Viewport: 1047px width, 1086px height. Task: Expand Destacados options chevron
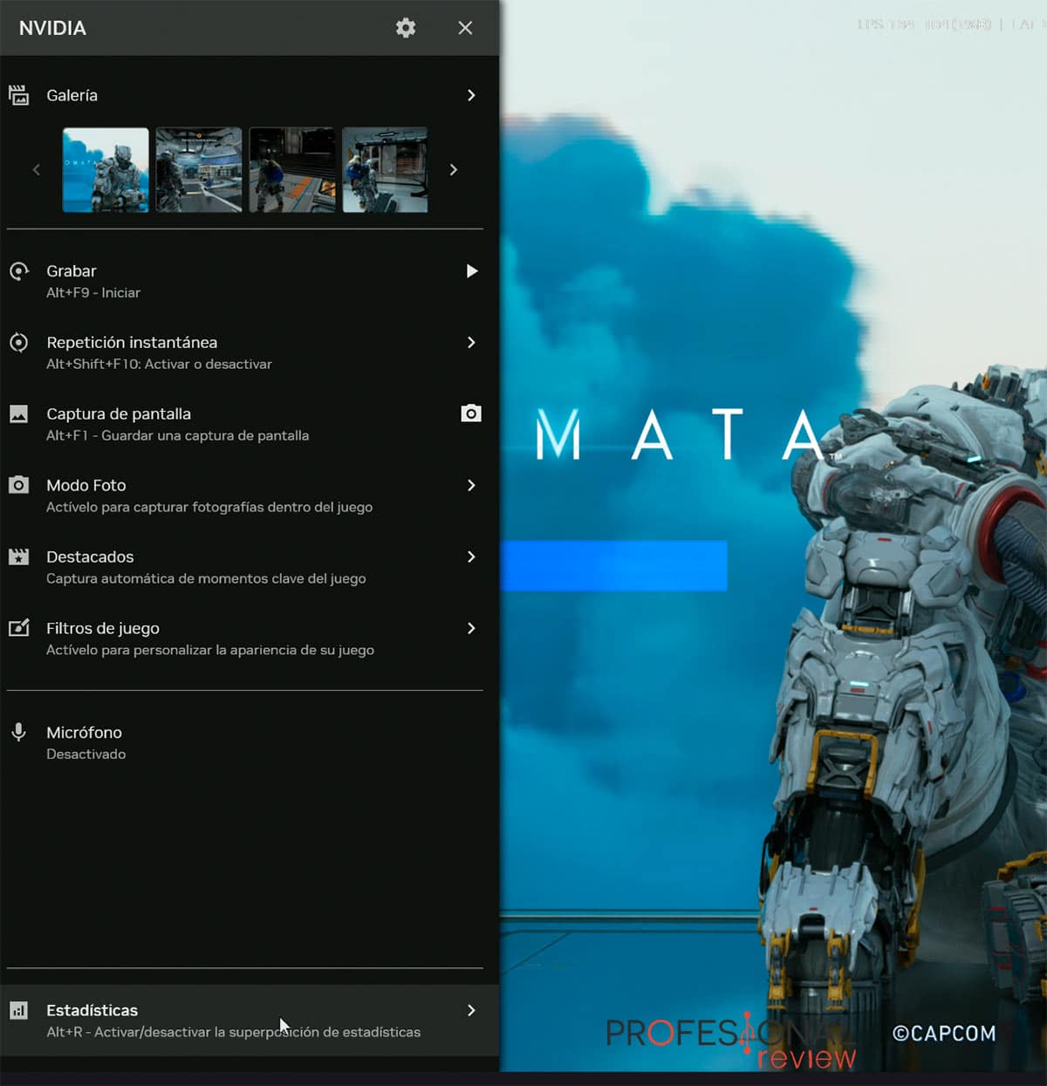click(x=471, y=557)
